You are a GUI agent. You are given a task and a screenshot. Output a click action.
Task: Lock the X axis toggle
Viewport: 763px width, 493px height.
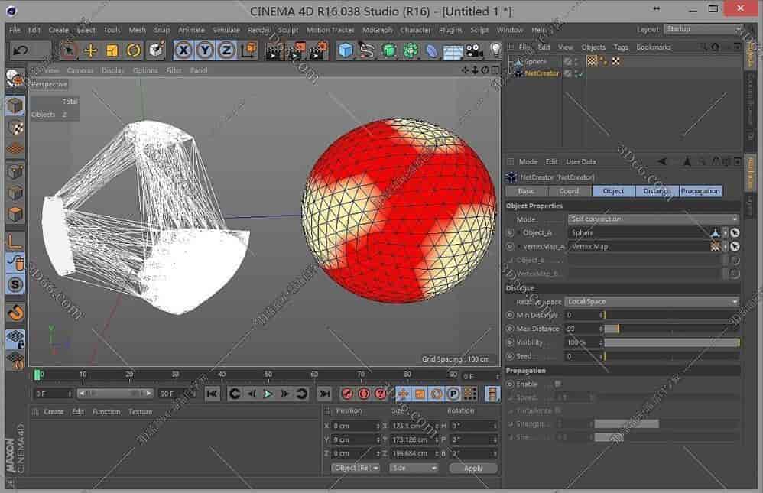click(x=182, y=50)
